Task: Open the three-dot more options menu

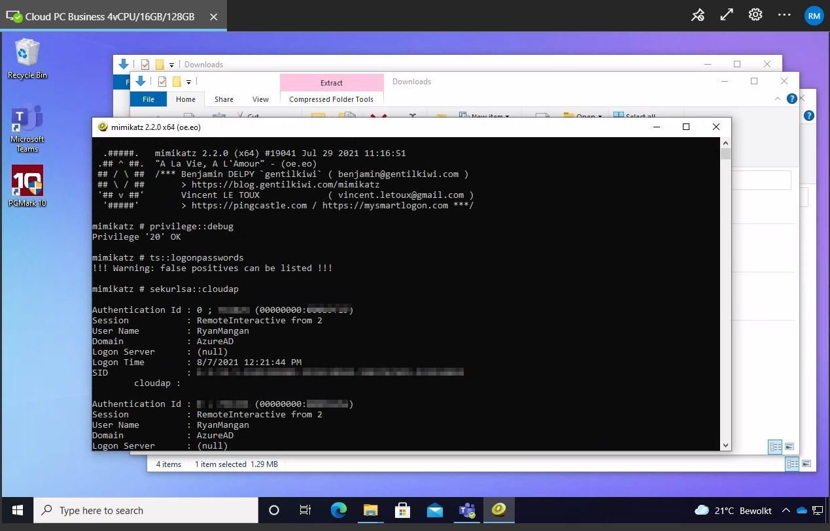Action: pyautogui.click(x=784, y=15)
